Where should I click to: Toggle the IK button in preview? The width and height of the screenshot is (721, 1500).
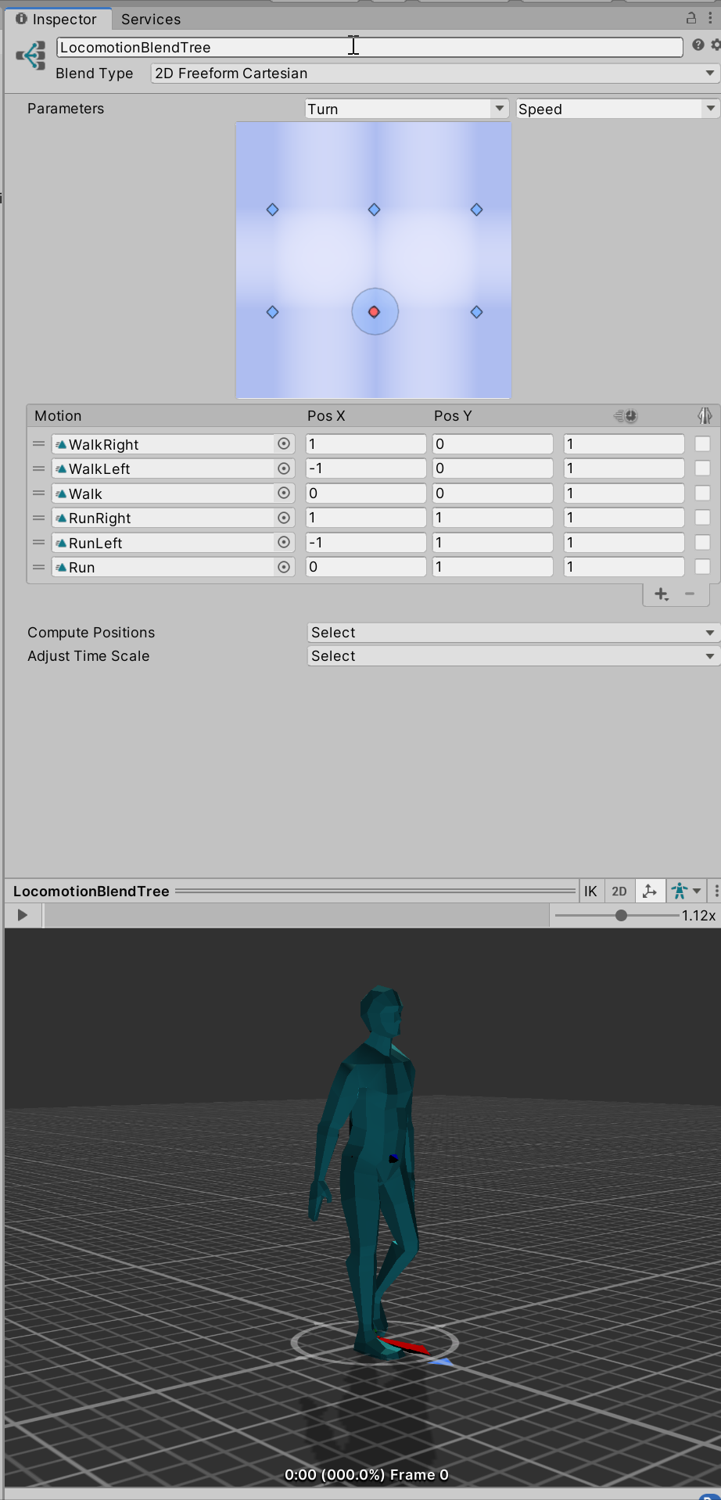coord(590,891)
